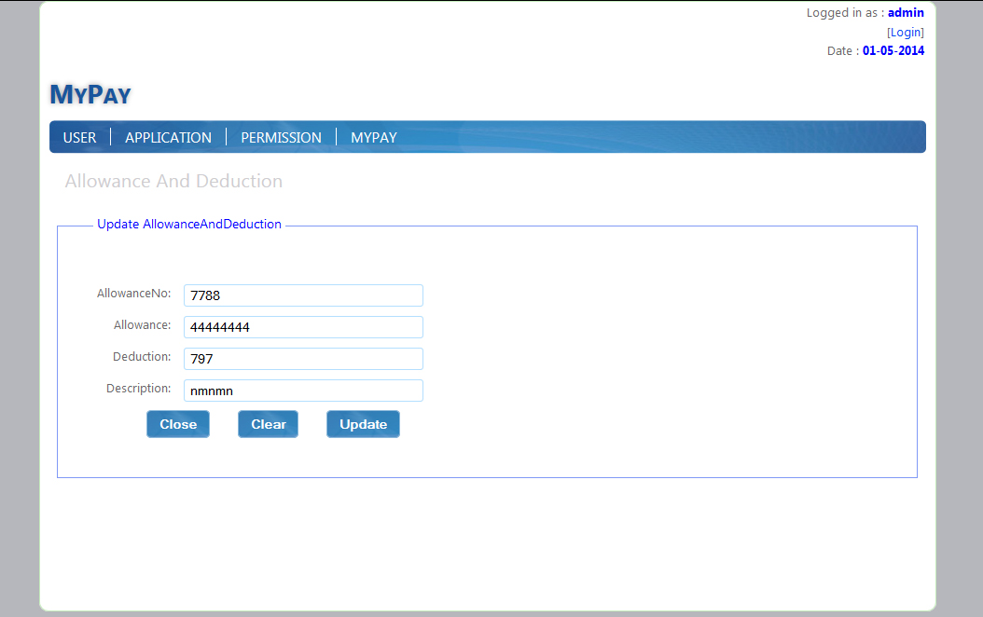Open the MYPAY menu

[x=374, y=137]
